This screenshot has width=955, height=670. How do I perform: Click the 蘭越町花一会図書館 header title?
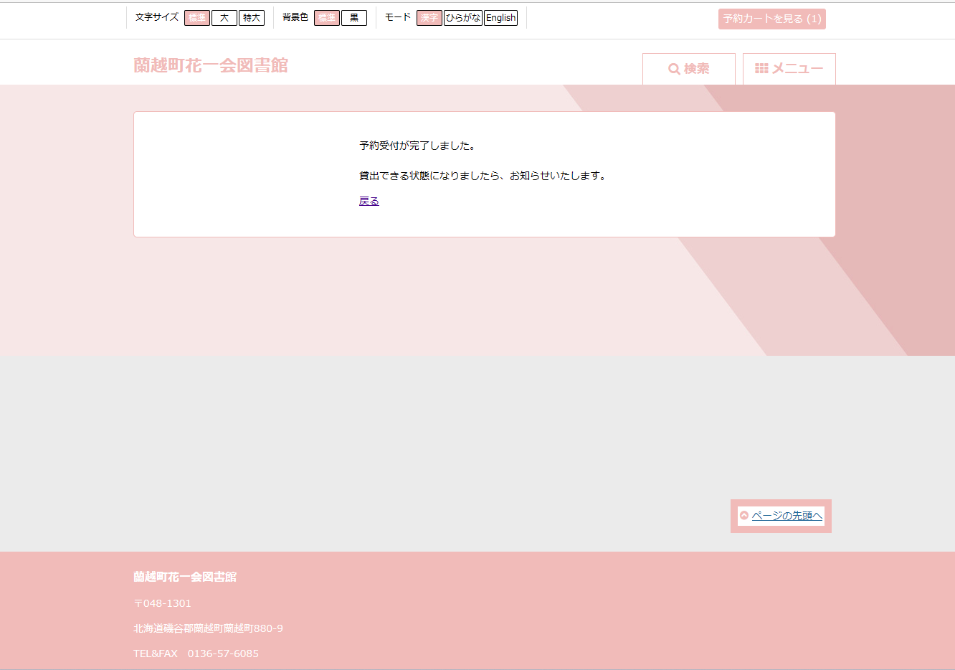click(211, 65)
